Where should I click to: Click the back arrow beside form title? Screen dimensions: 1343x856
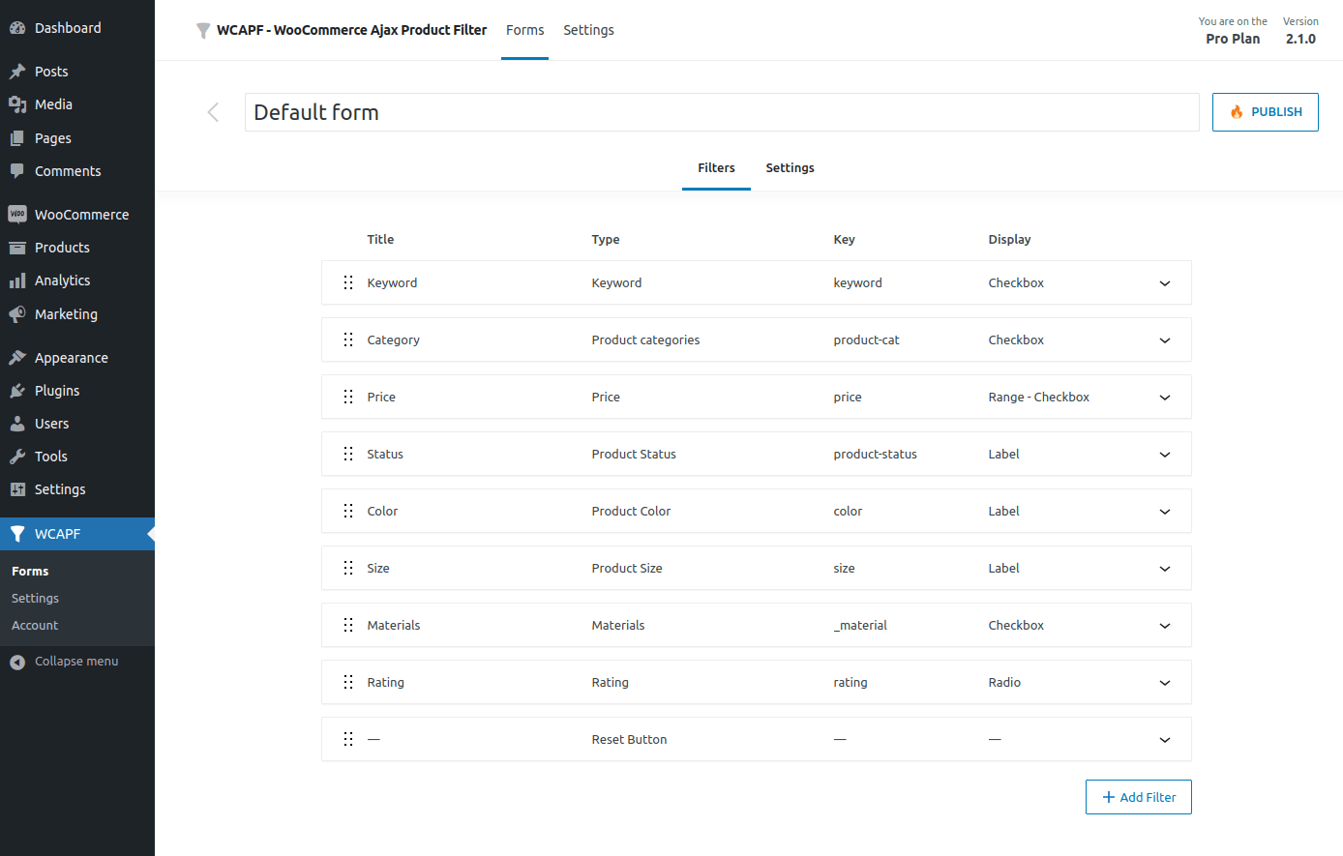(213, 112)
